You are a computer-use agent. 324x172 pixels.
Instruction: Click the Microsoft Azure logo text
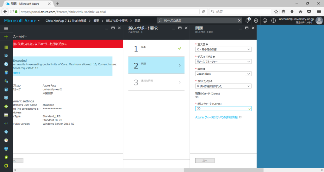pos(20,20)
